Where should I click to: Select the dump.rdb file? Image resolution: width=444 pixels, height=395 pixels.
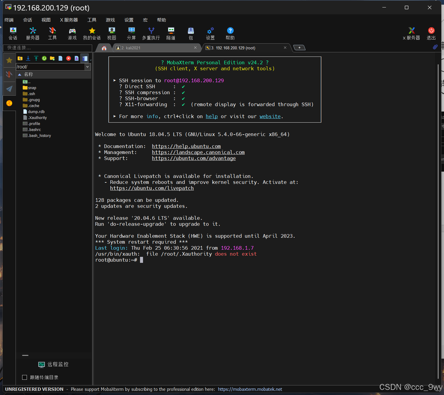[x=34, y=112]
